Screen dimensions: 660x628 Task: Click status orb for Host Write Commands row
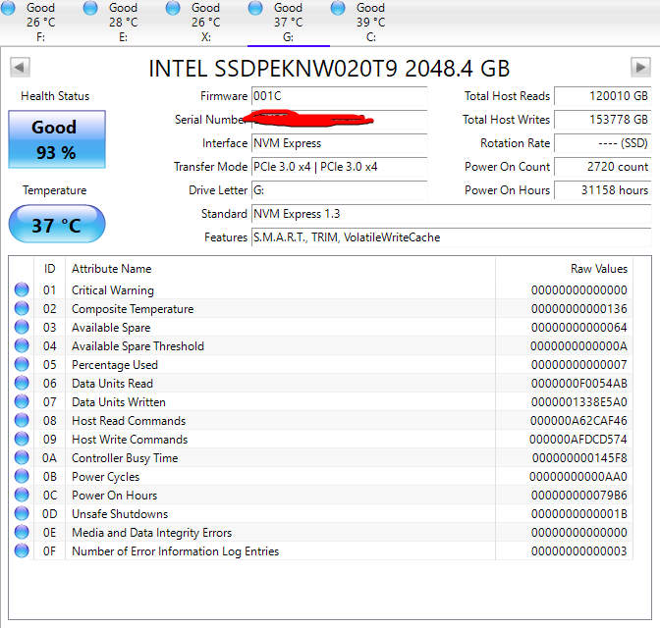[x=22, y=439]
